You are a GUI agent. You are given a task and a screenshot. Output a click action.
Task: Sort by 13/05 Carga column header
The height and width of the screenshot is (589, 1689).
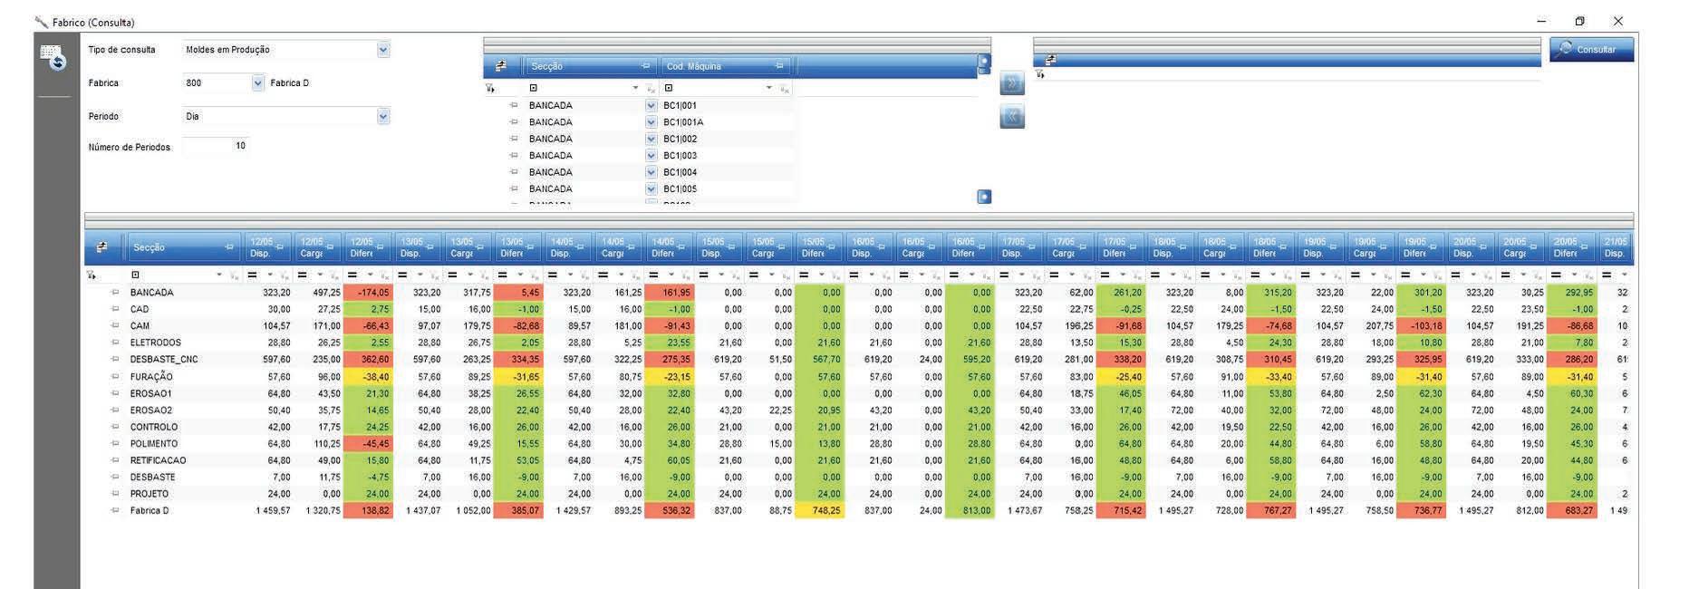click(x=468, y=247)
